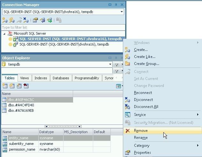202x157 pixels.
Task: Click the new connection icon in Connection Manager toolbar
Action: tap(5, 20)
